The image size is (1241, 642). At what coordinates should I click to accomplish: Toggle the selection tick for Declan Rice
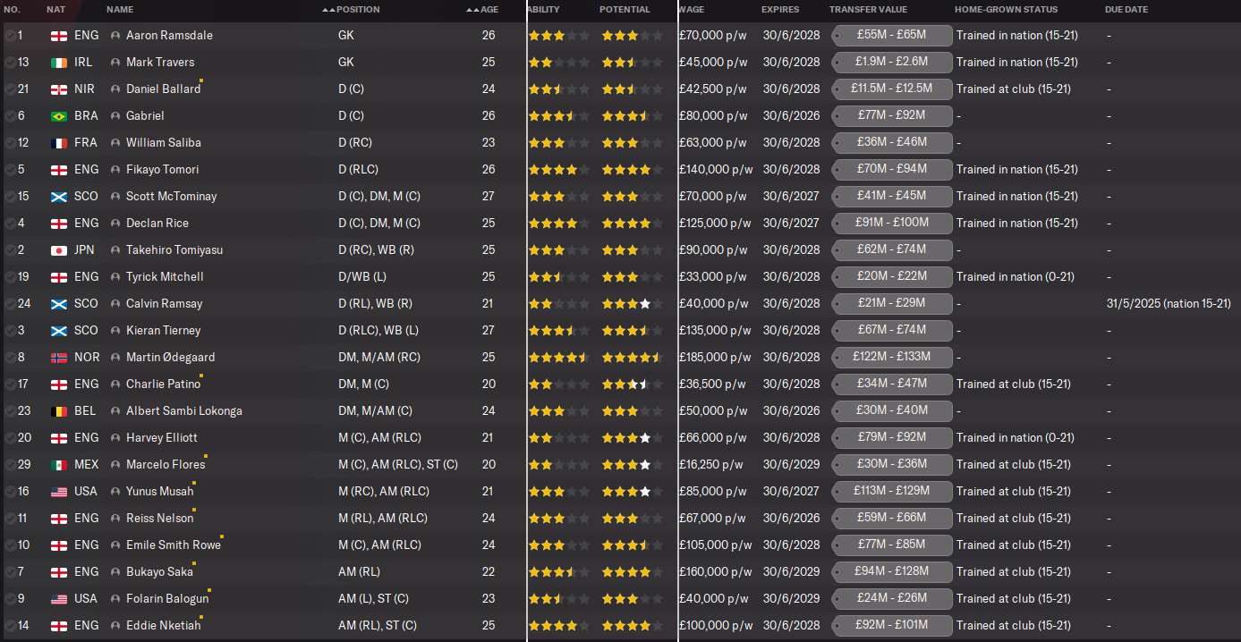click(x=10, y=224)
